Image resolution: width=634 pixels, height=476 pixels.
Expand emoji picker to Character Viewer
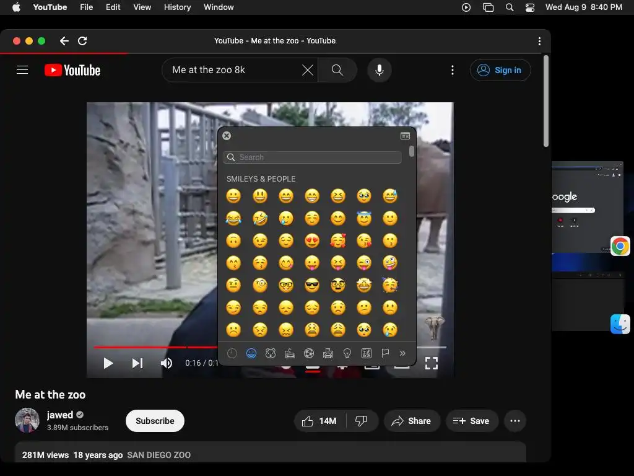(405, 136)
